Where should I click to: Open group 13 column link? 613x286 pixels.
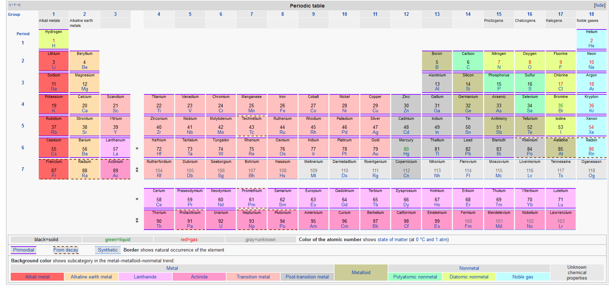point(437,14)
